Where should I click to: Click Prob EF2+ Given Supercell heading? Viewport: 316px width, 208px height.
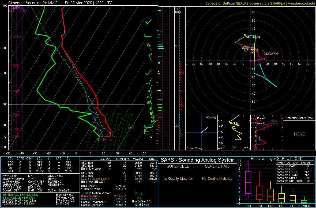(294, 163)
